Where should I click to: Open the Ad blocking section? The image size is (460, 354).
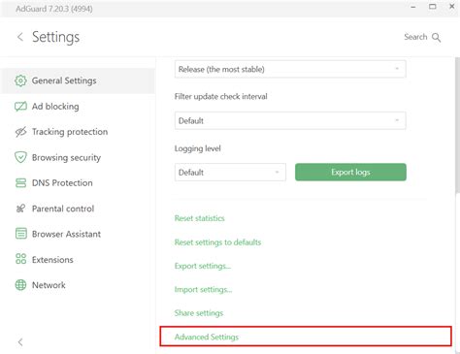(78, 107)
